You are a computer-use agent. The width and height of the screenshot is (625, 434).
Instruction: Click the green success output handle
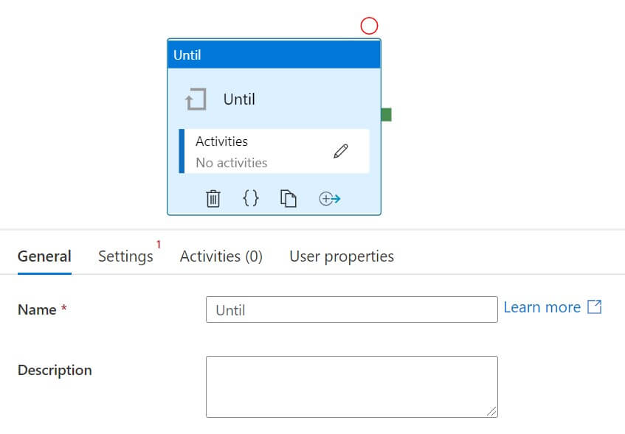(x=386, y=114)
